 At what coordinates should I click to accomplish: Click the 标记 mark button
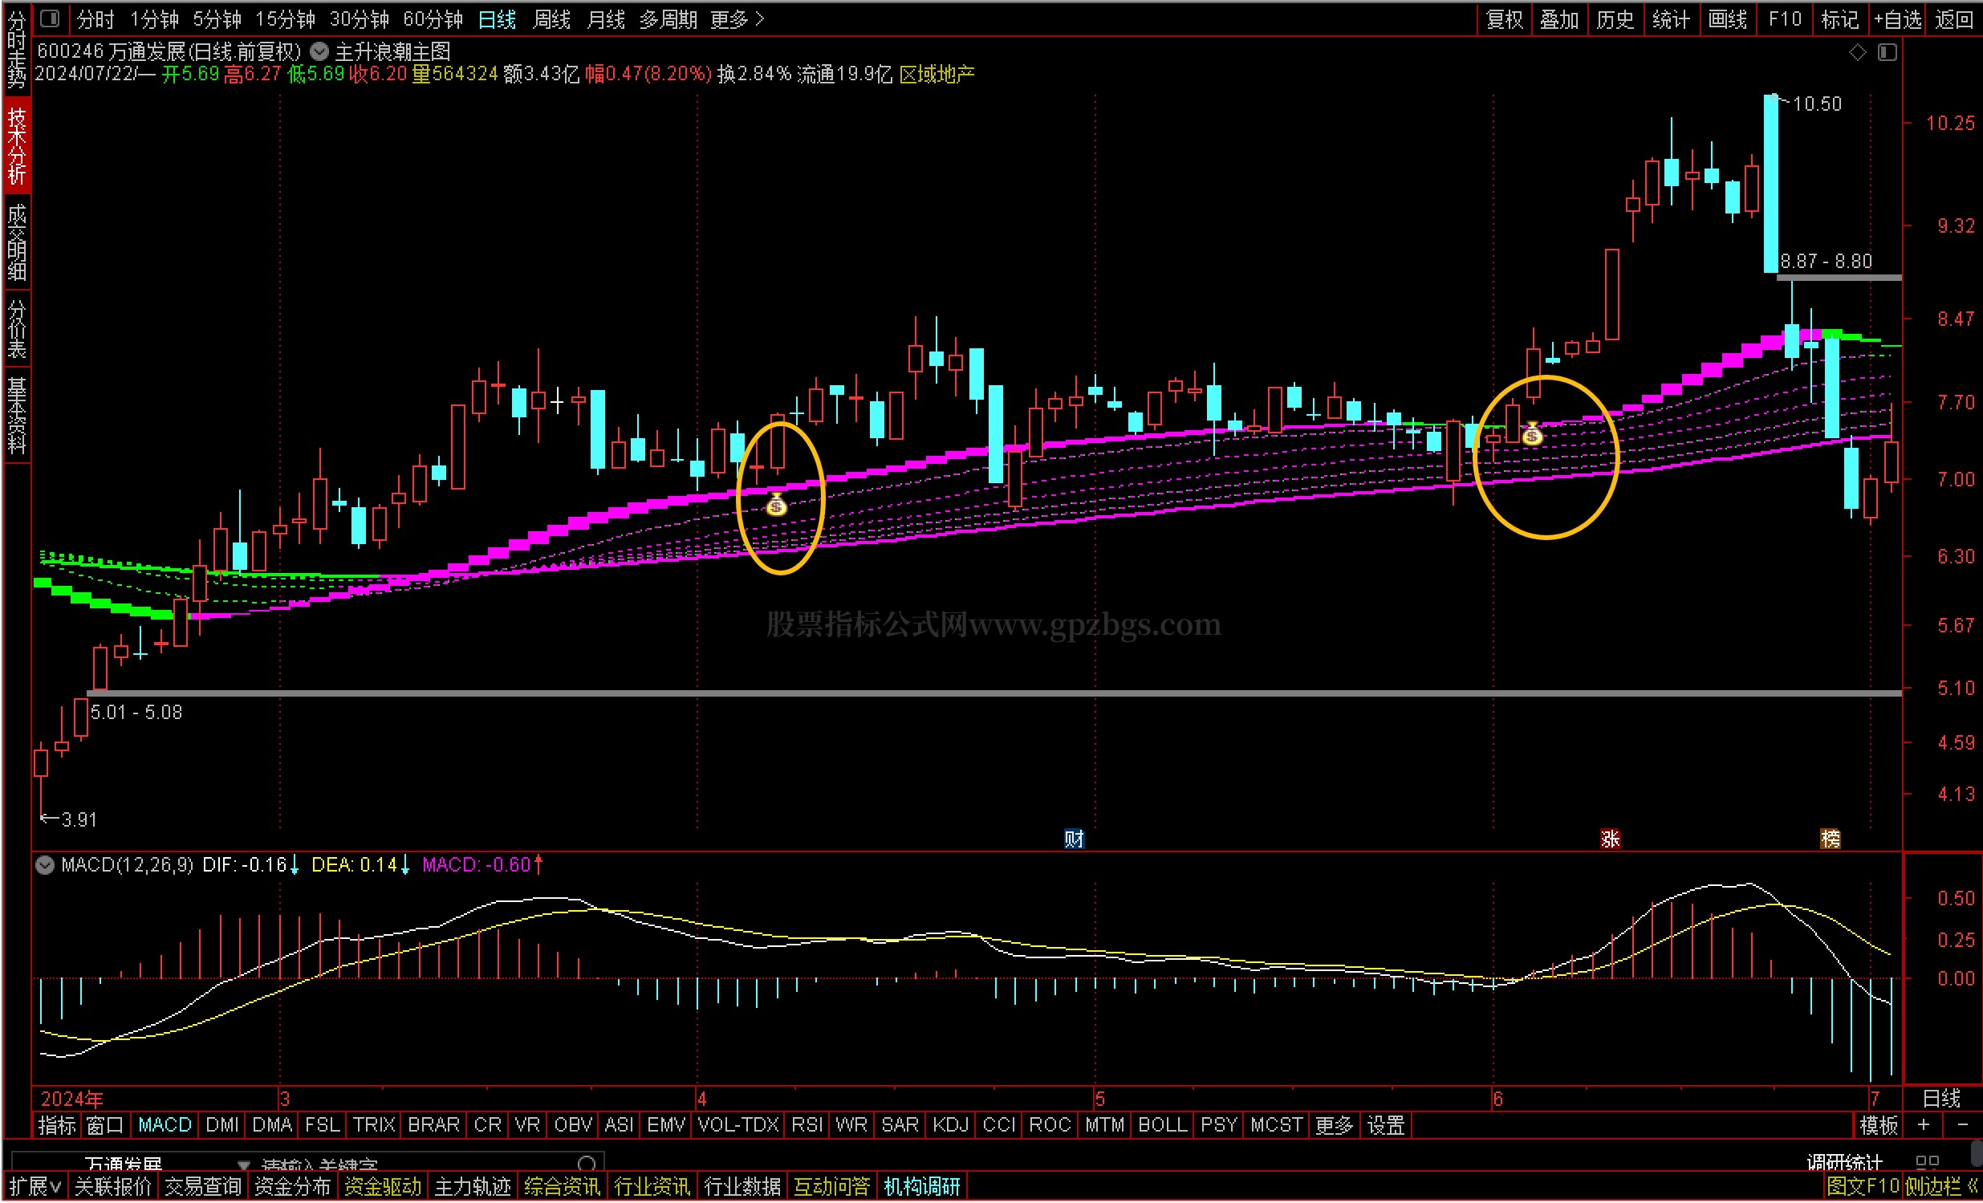1839,19
